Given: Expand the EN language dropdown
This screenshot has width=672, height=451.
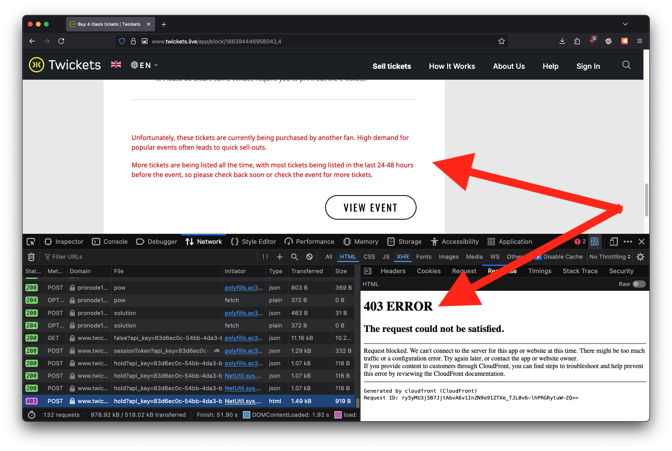Looking at the screenshot, I should 144,65.
